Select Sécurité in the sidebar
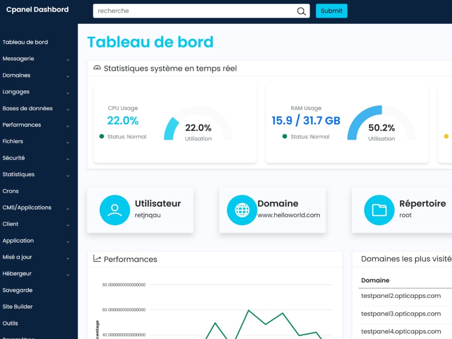Viewport: 452px width, 339px height. coord(14,158)
